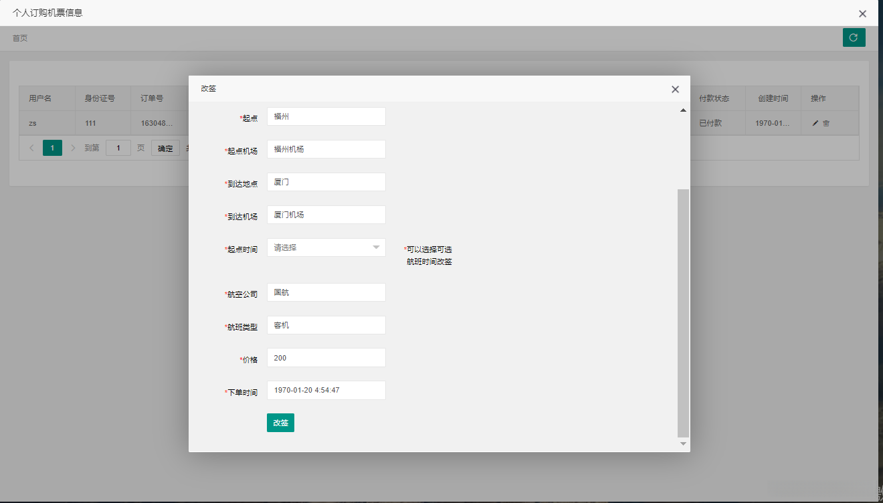Close the 个人订购机票信息 window
Screen dimensions: 883x503
863,13
